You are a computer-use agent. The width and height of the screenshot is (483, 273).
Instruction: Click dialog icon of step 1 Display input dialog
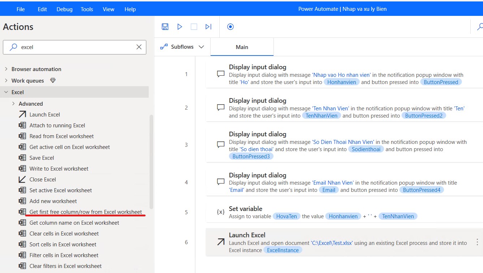pyautogui.click(x=221, y=74)
